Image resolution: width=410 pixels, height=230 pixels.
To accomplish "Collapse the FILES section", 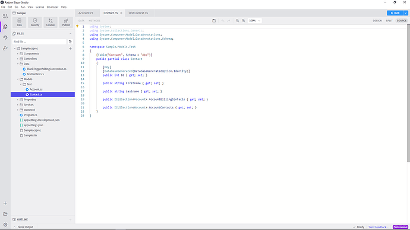I will [x=70, y=34].
